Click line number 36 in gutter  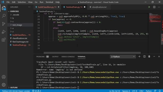tap(38, 40)
